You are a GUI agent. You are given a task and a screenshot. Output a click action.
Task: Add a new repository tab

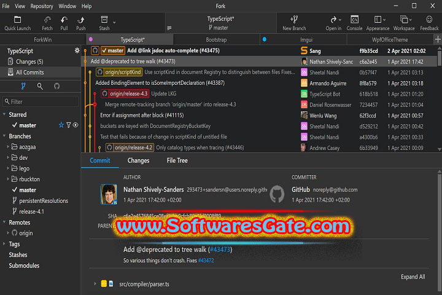(x=438, y=39)
